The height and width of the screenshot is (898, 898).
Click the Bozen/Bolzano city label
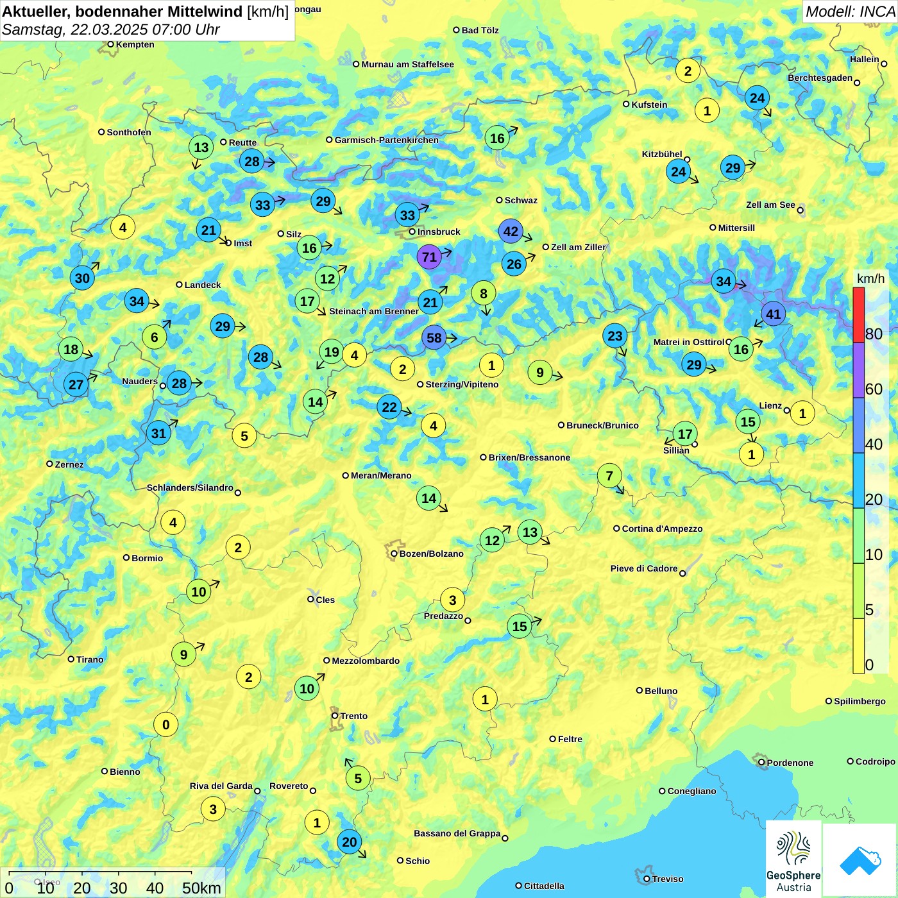pyautogui.click(x=432, y=554)
